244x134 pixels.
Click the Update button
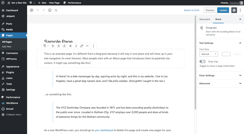point(223,10)
